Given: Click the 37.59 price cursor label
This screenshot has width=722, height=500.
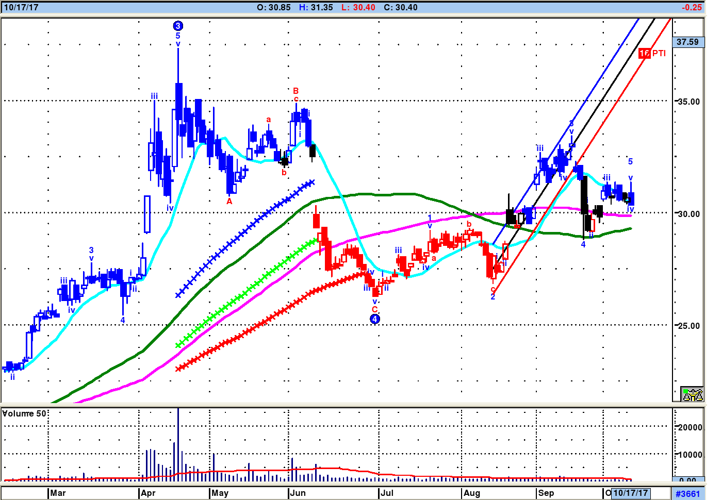Looking at the screenshot, I should coord(688,42).
